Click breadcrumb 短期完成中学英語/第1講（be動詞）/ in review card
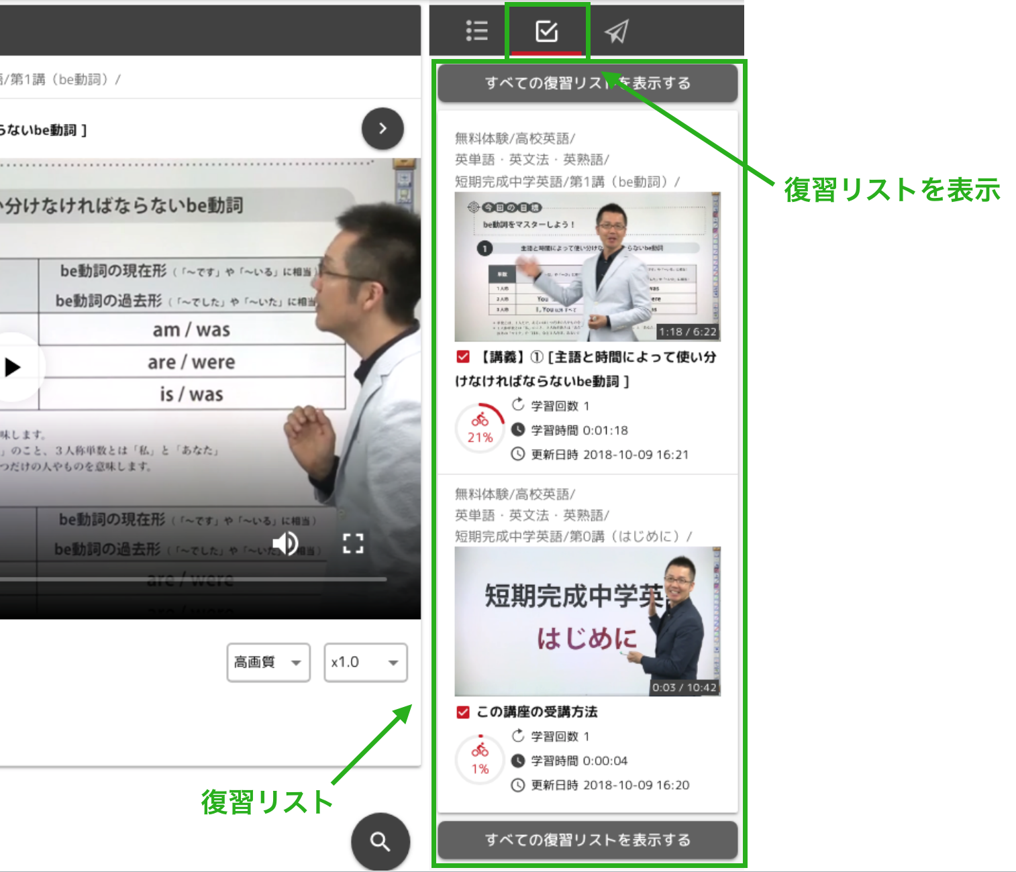The image size is (1016, 872). pos(567,182)
